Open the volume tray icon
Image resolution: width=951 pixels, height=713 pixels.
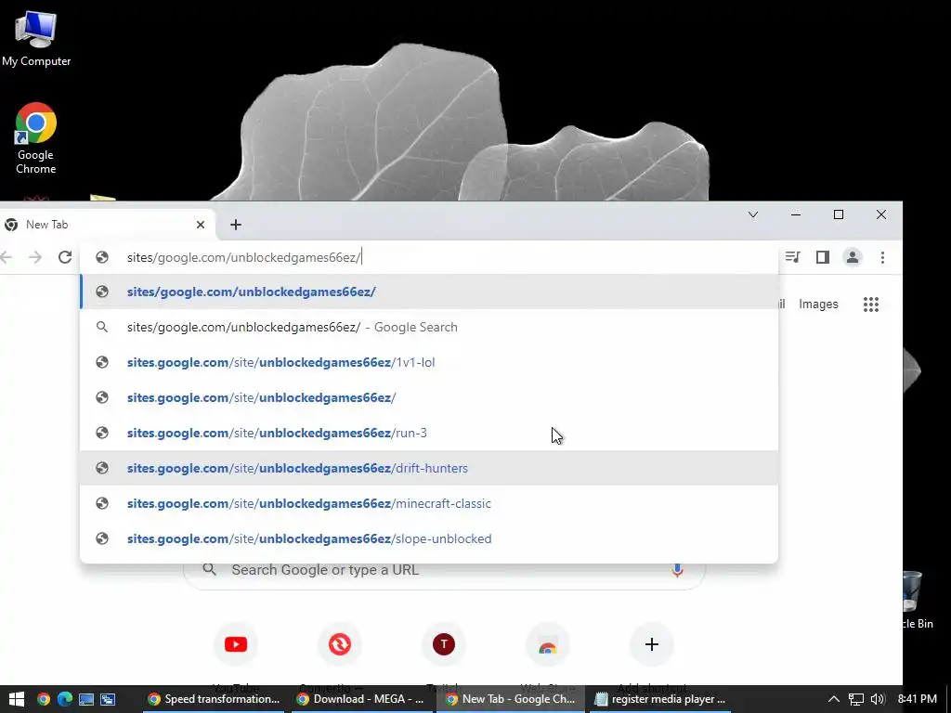(877, 699)
